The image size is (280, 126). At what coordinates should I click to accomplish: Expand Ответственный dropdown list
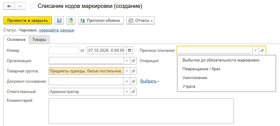[x=127, y=91]
